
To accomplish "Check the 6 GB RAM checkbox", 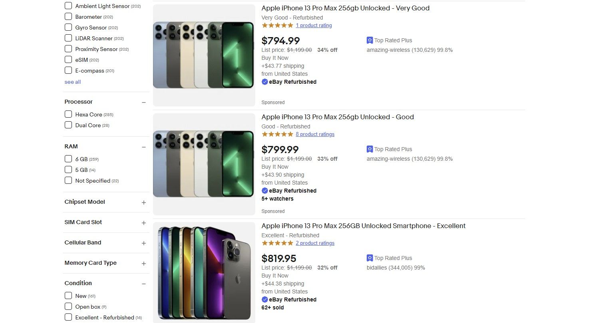I will (68, 159).
